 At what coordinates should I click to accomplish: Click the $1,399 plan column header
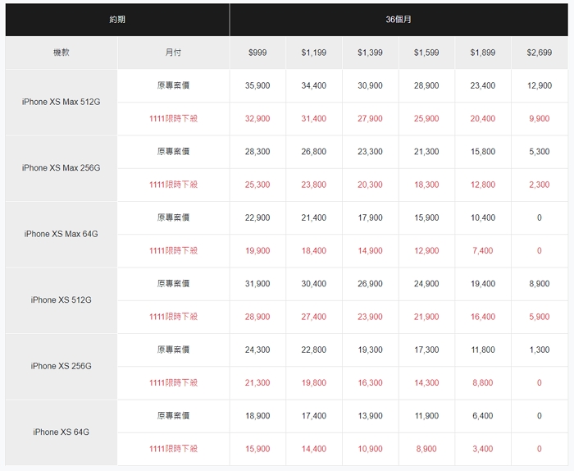(370, 53)
